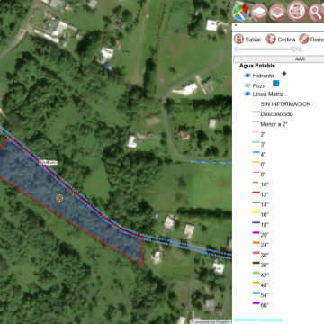This screenshot has height=324, width=324.
Task: Click the Agua Potable group heading
Action: point(257,66)
